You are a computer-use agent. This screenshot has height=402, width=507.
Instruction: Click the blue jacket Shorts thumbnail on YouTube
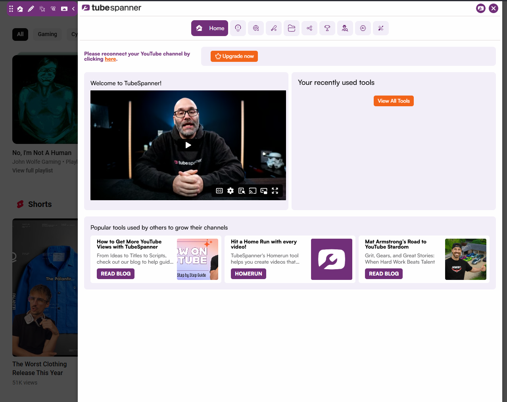pos(45,287)
